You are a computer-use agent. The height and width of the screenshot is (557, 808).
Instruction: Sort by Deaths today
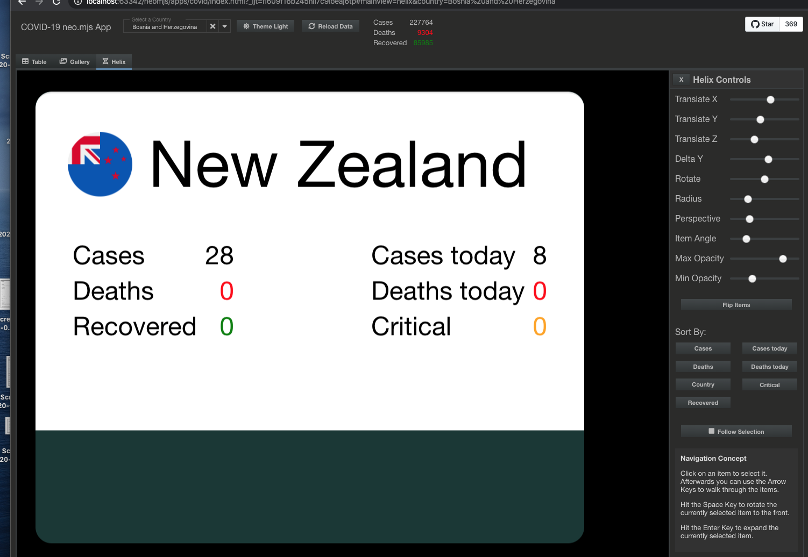point(769,367)
